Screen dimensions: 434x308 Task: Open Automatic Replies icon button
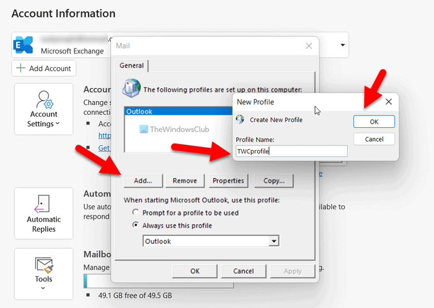click(x=44, y=214)
